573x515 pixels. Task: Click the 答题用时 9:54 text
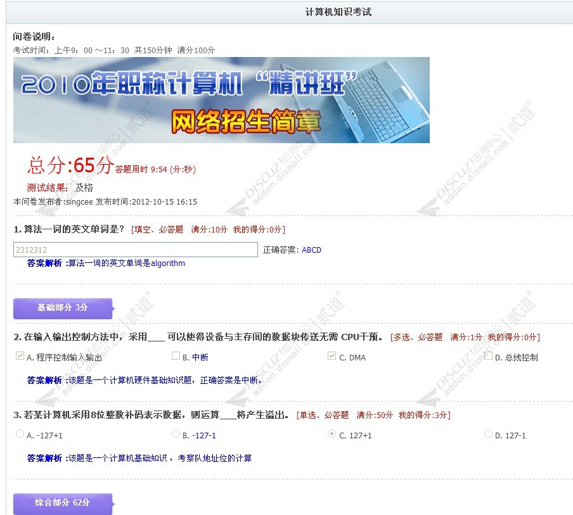pos(155,170)
